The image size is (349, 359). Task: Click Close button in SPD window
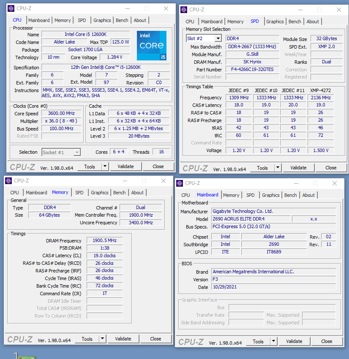[x=331, y=168]
